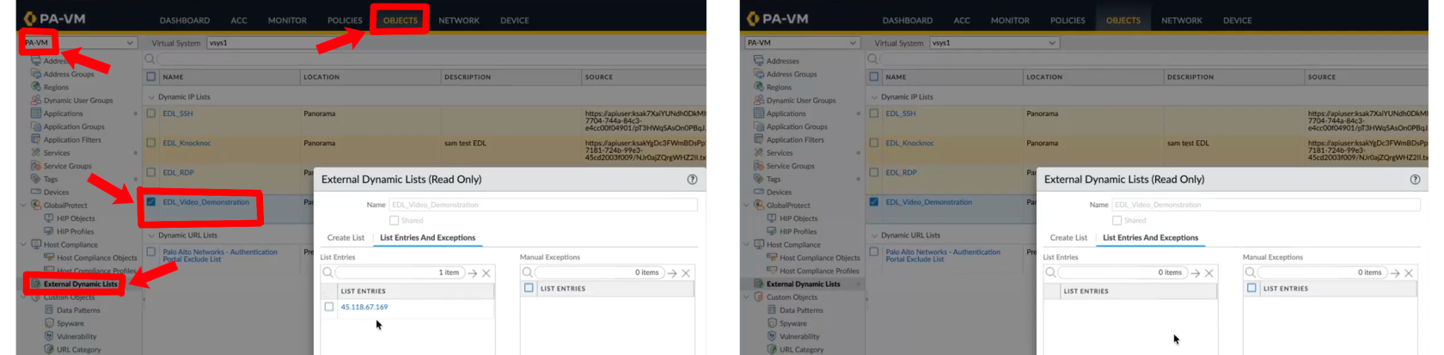This screenshot has width=1444, height=355.
Task: Click the Spyware icon in right screenshot sidebar
Action: pos(772,323)
